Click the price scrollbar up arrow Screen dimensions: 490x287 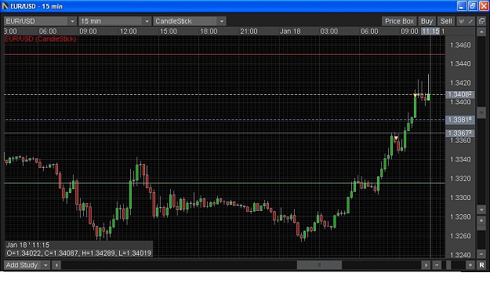[x=481, y=32]
